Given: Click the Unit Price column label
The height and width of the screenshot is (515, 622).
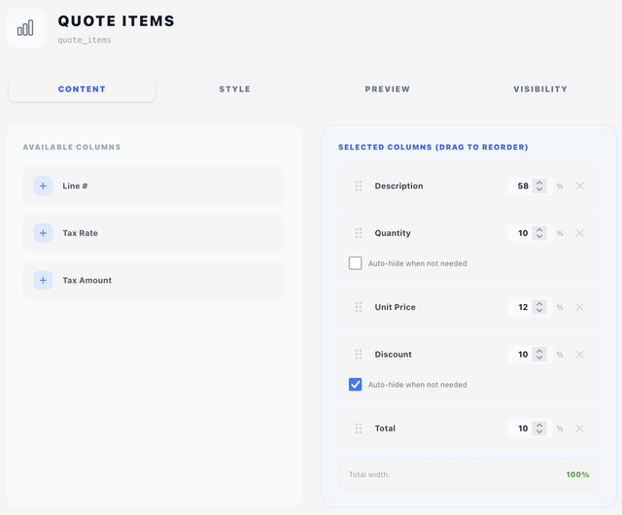Looking at the screenshot, I should point(396,307).
